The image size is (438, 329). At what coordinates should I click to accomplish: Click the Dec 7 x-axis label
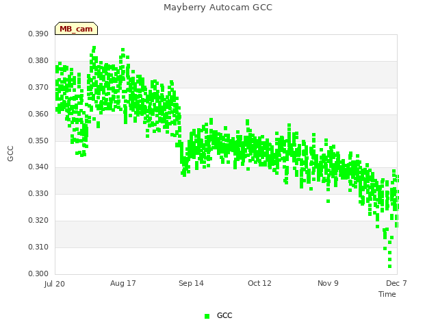[x=396, y=283]
